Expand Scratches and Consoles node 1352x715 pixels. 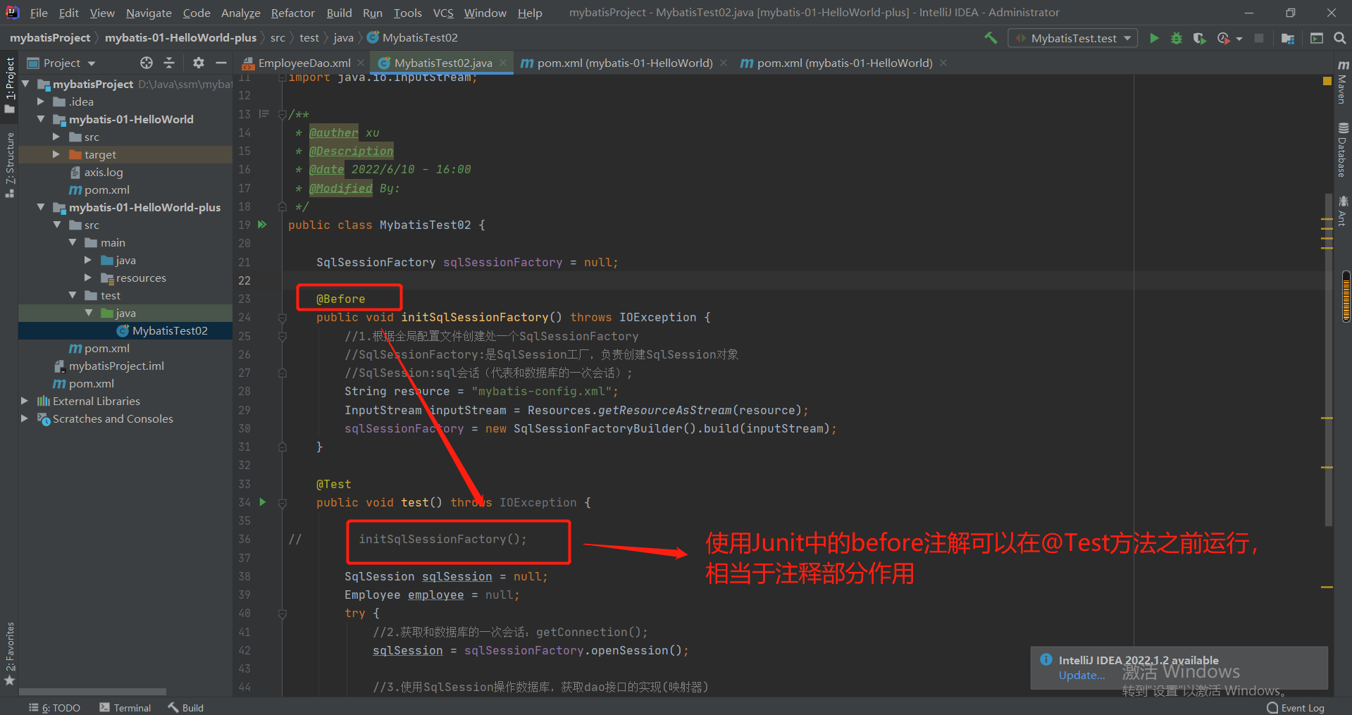point(25,418)
